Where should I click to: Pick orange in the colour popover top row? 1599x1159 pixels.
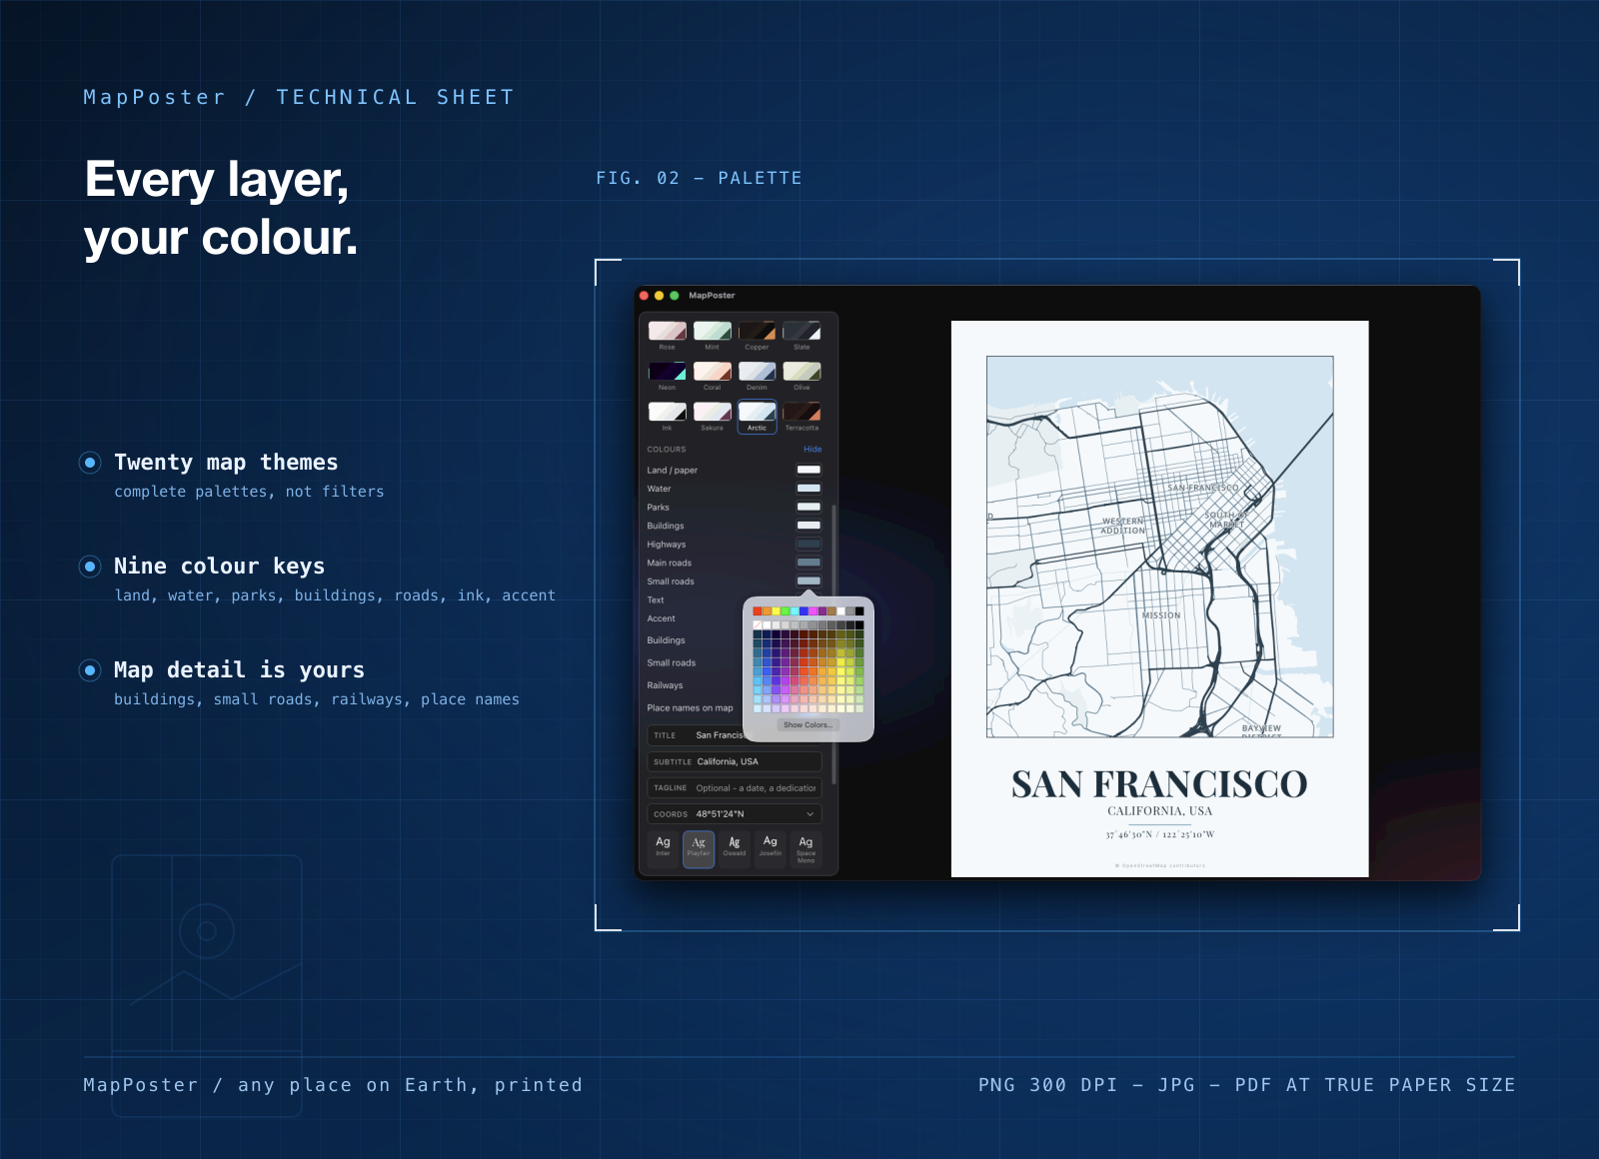(767, 611)
